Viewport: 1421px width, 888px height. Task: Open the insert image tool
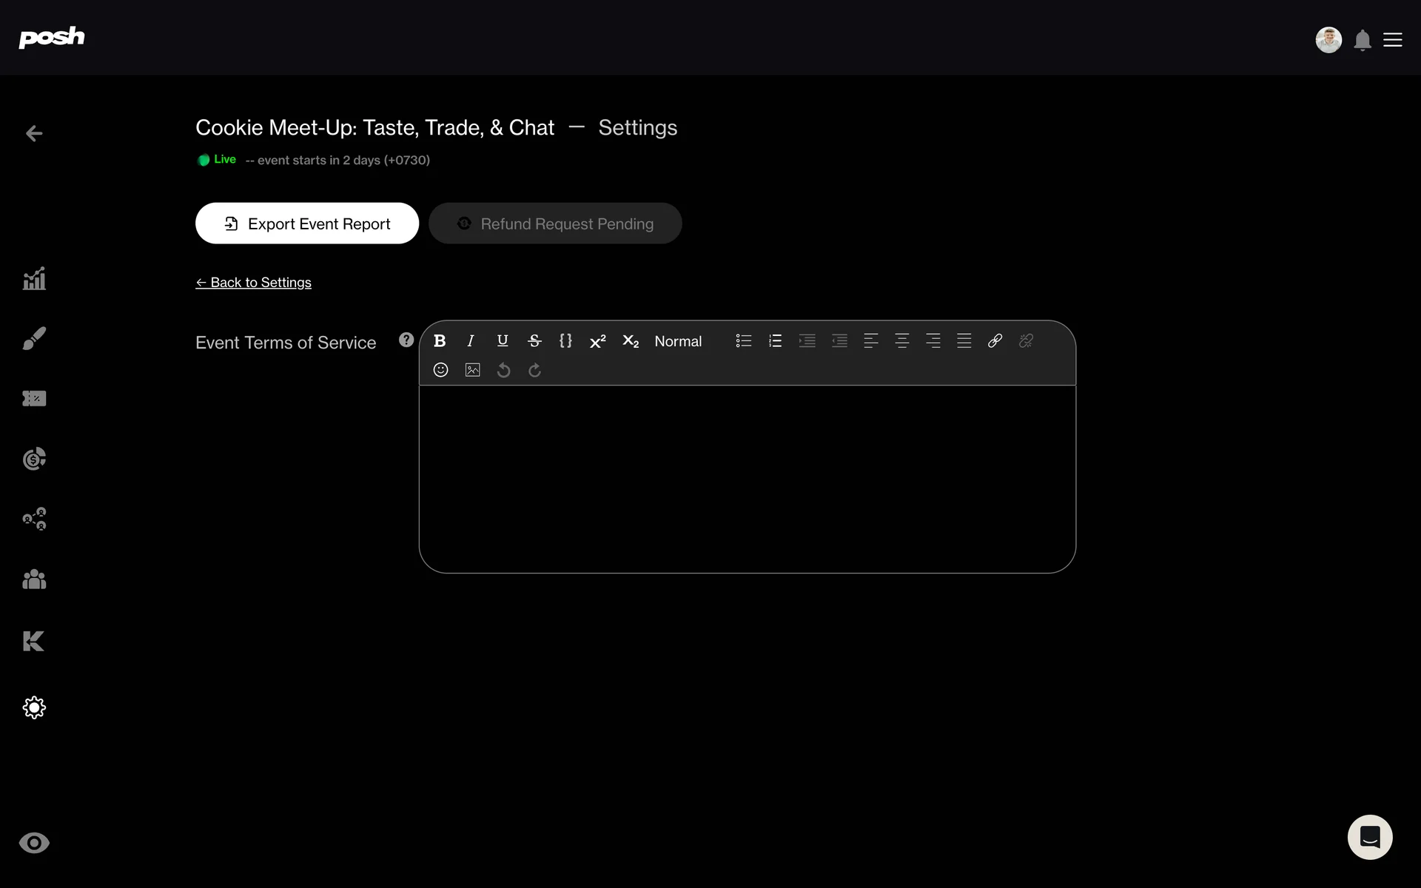pos(472,370)
